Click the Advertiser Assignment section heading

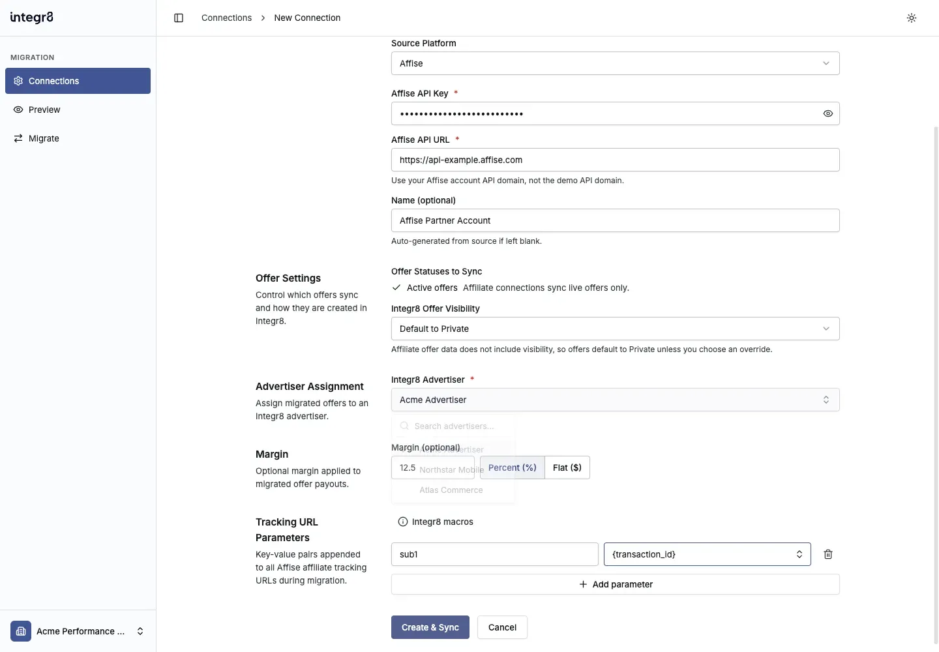[310, 387]
